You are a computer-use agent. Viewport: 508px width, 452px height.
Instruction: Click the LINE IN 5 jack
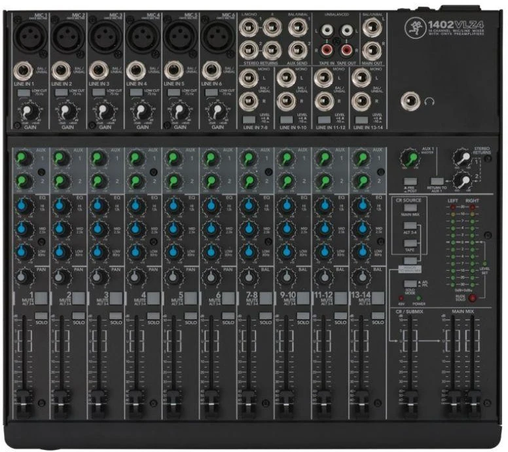[174, 71]
